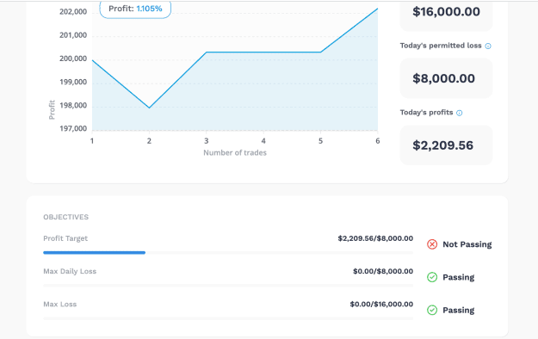Screen dimensions: 538x339
Task: Open info icon beside Today's permitted loss
Action: (488, 46)
